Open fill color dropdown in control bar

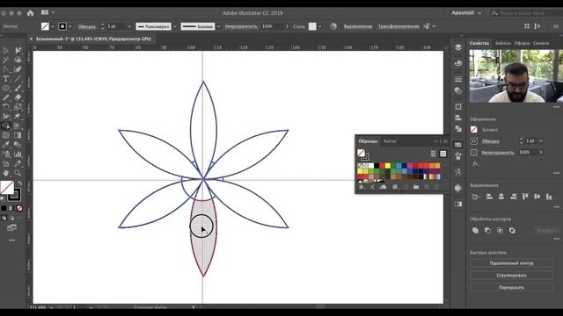(53, 26)
